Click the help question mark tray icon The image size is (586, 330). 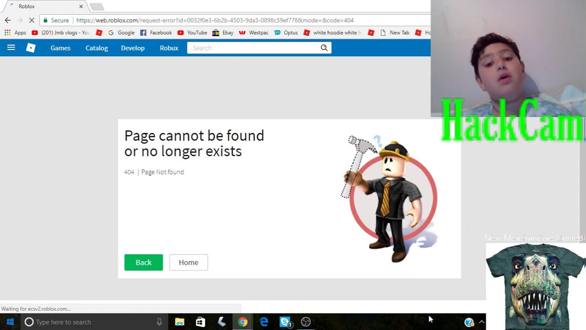pyautogui.click(x=469, y=322)
